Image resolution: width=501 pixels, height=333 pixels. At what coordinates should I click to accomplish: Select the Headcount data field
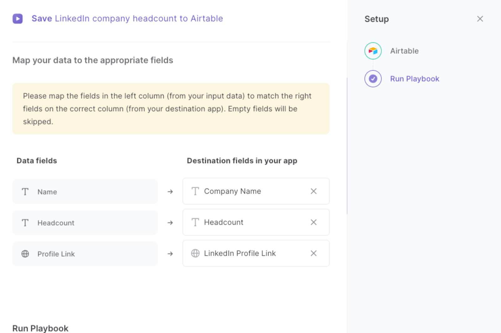point(85,223)
